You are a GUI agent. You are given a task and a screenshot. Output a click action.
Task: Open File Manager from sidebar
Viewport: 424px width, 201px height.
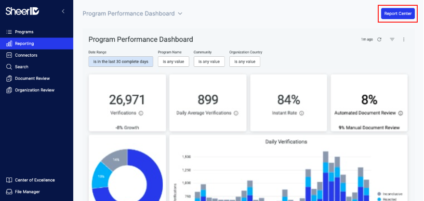(37, 192)
